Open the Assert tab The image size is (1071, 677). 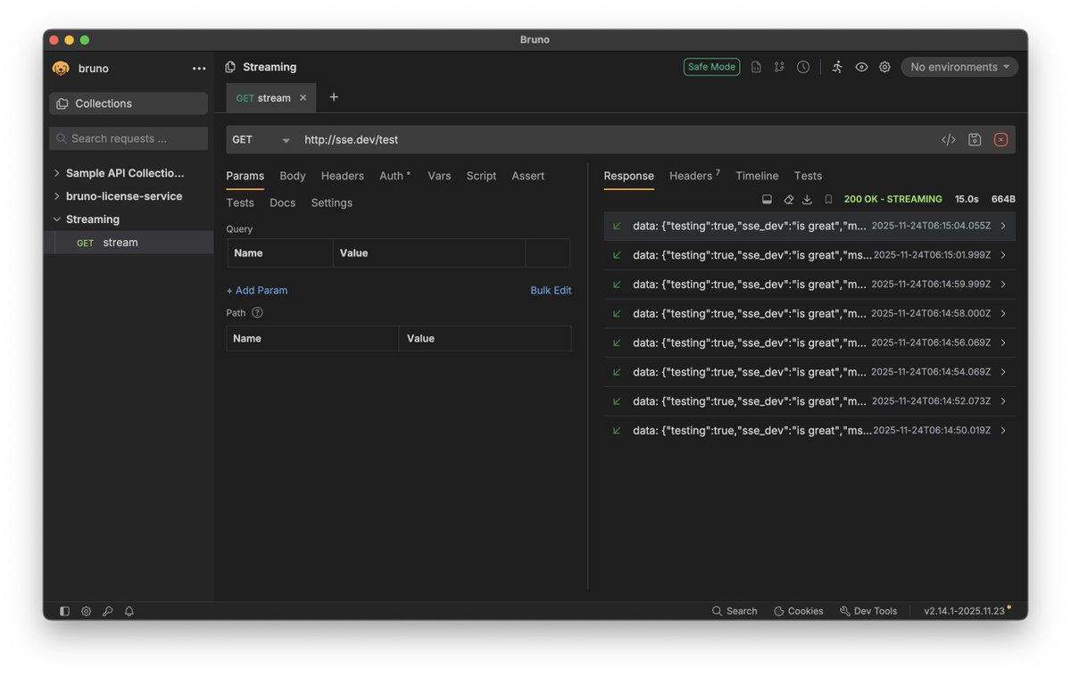[527, 176]
